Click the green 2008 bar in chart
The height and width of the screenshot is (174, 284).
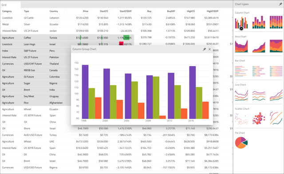click(x=156, y=98)
